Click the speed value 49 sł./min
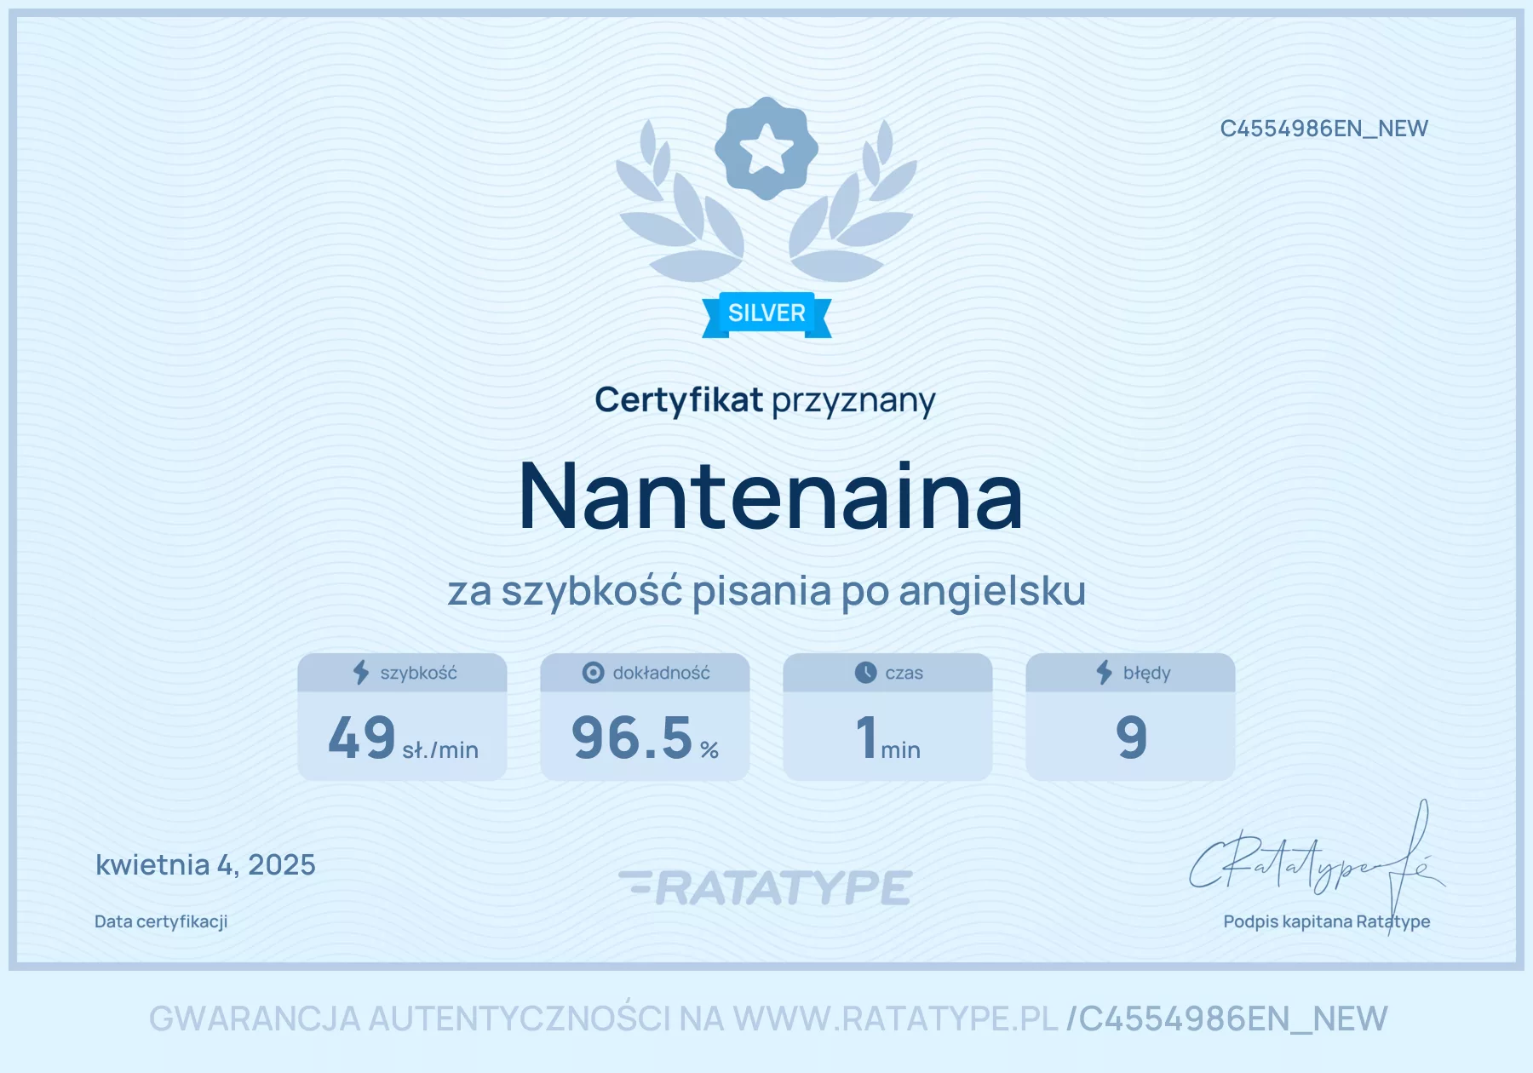Viewport: 1533px width, 1073px height. click(403, 738)
